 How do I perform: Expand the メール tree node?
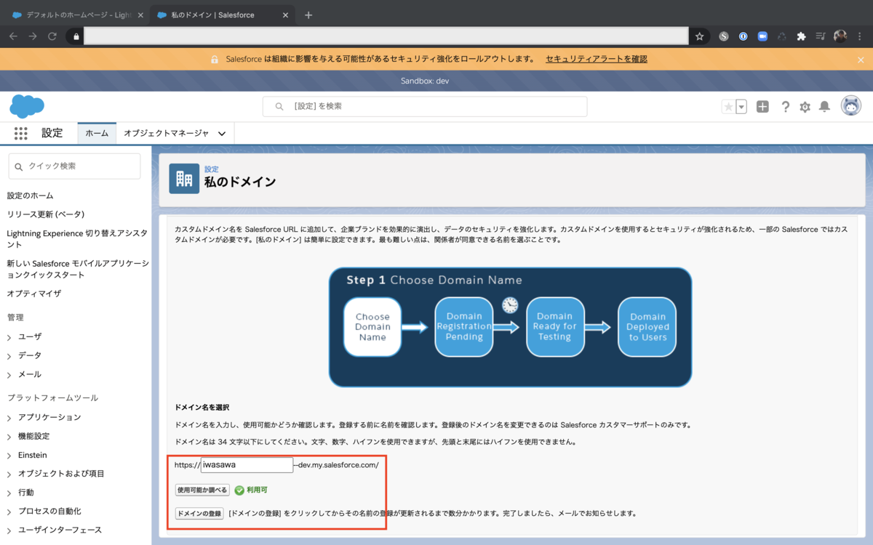(x=9, y=375)
